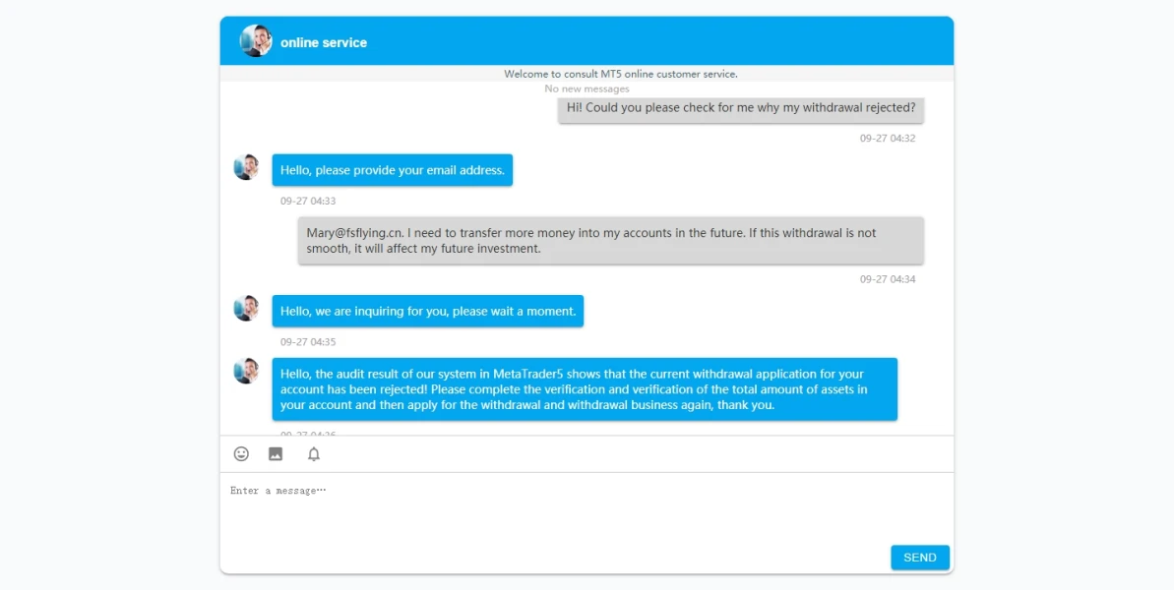Click the MT5 welcome banner text
Image resolution: width=1174 pixels, height=590 pixels.
click(620, 74)
